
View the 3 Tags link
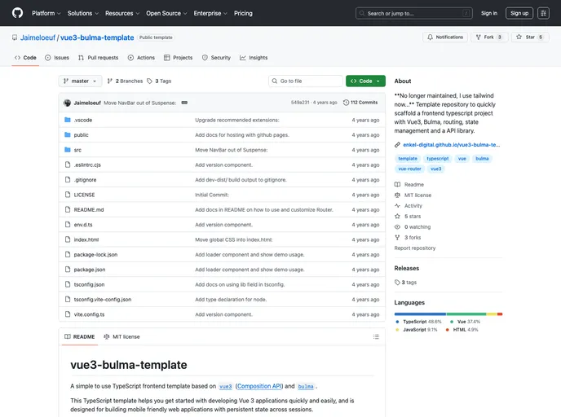click(159, 81)
